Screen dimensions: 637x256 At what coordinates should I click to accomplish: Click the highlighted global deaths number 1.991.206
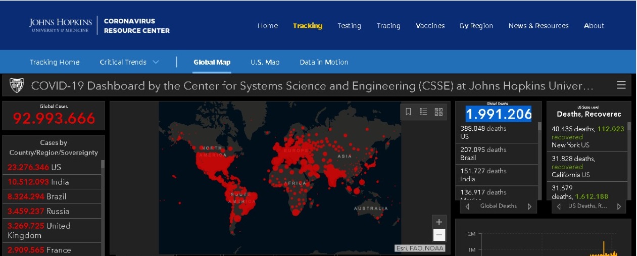[498, 114]
